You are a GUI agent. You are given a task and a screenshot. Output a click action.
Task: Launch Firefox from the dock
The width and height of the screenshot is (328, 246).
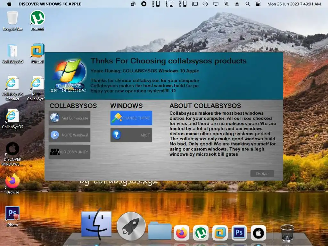pos(181,233)
